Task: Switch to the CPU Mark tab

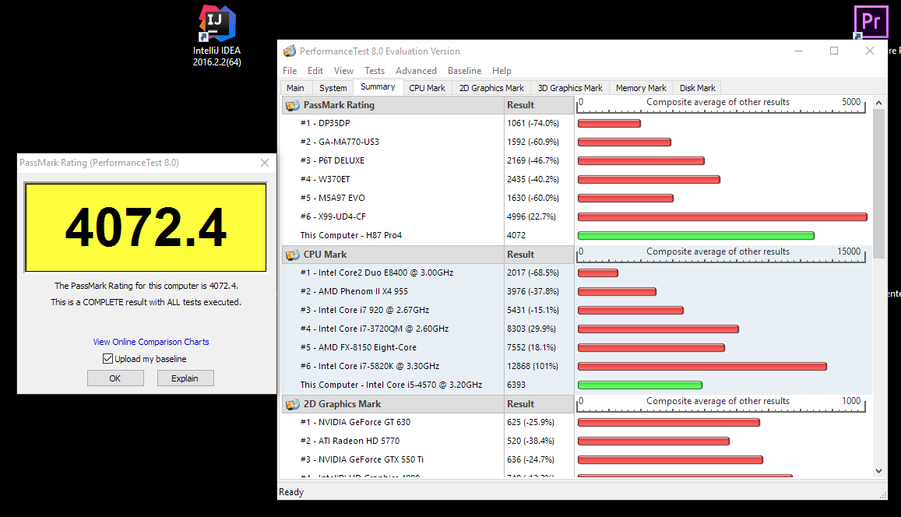Action: 427,88
